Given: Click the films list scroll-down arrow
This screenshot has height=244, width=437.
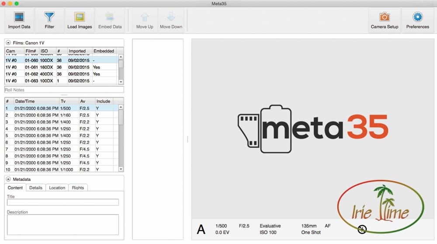Looking at the screenshot, I should tap(121, 82).
